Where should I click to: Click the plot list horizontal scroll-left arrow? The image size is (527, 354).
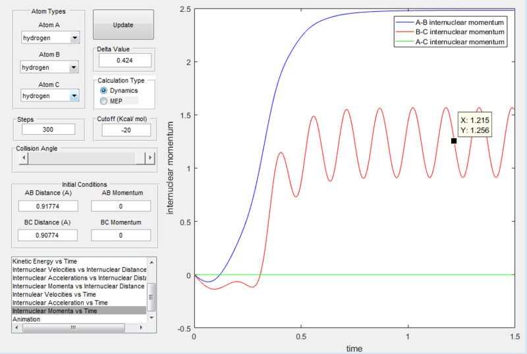(17, 328)
